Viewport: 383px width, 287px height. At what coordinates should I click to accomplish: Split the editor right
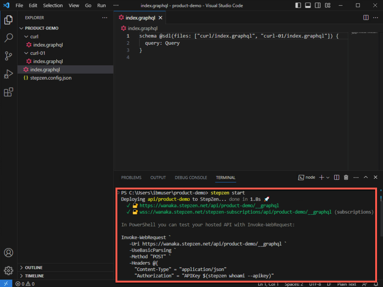click(366, 17)
